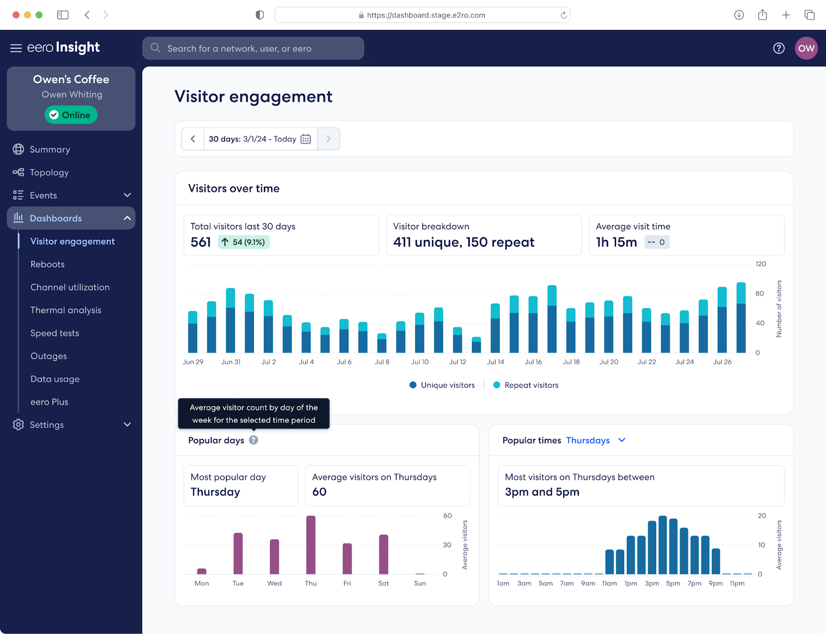Click the average visit time change badge
Image resolution: width=826 pixels, height=634 pixels.
(x=657, y=242)
